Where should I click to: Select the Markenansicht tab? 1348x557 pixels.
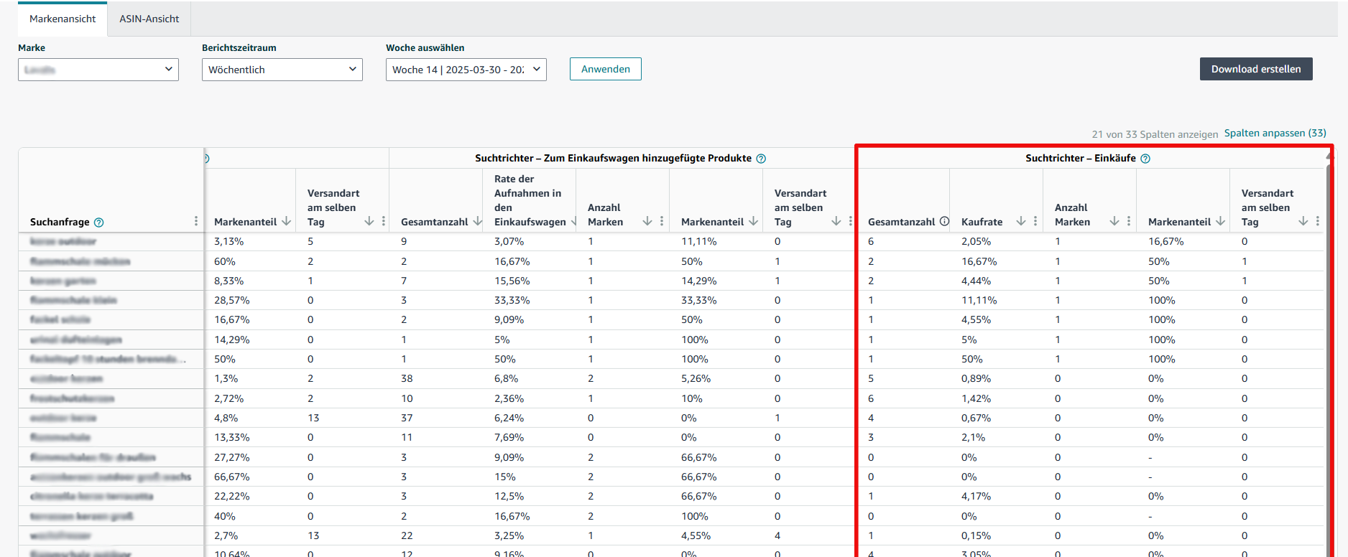63,19
